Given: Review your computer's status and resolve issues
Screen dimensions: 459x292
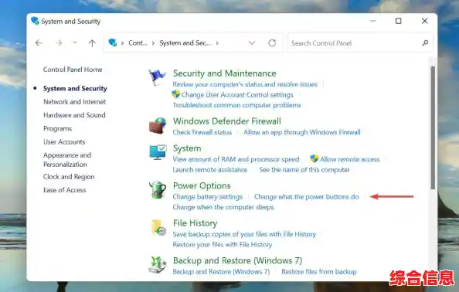Looking at the screenshot, I should point(245,84).
